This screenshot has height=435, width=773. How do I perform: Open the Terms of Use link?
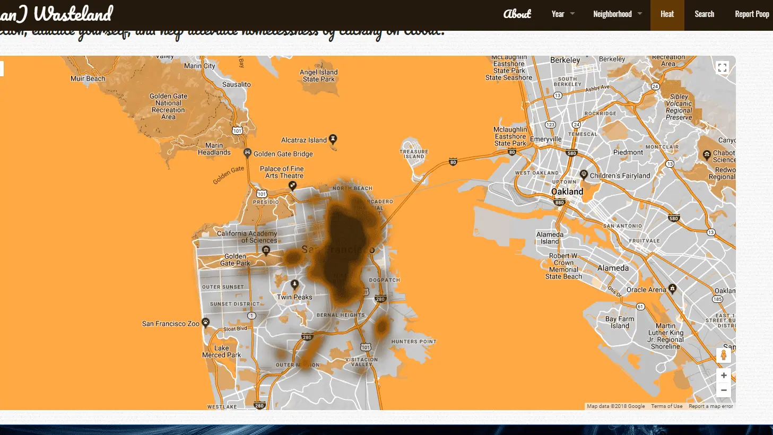click(x=666, y=406)
